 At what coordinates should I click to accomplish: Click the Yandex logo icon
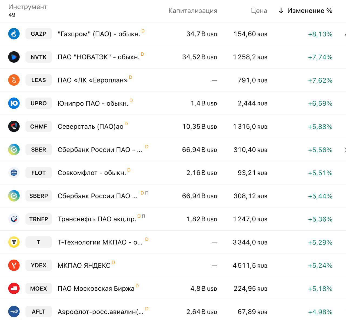coord(14,265)
